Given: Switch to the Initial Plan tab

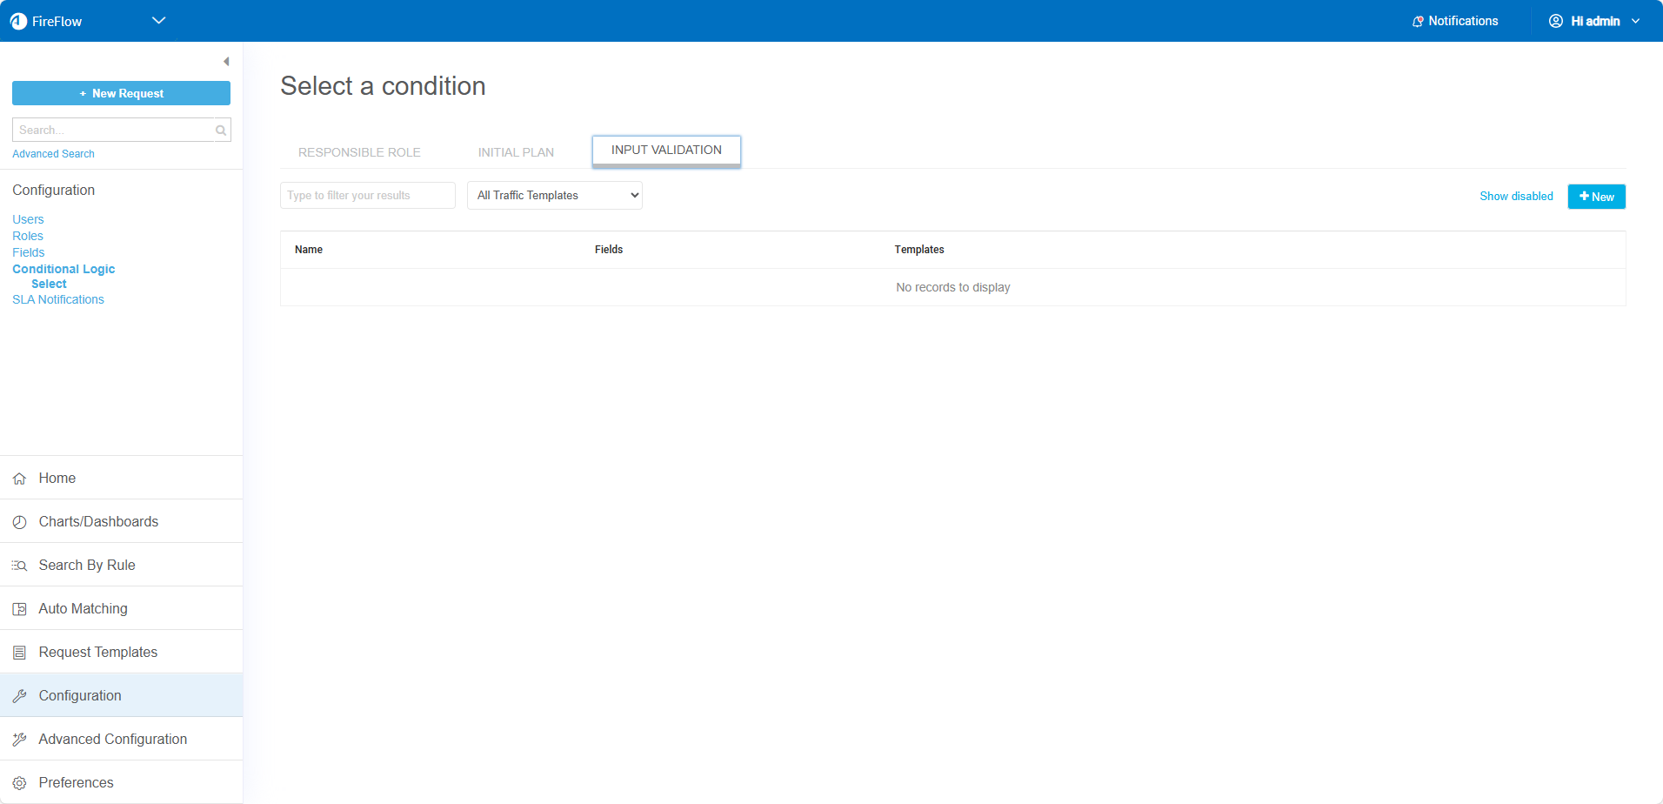Looking at the screenshot, I should (516, 152).
